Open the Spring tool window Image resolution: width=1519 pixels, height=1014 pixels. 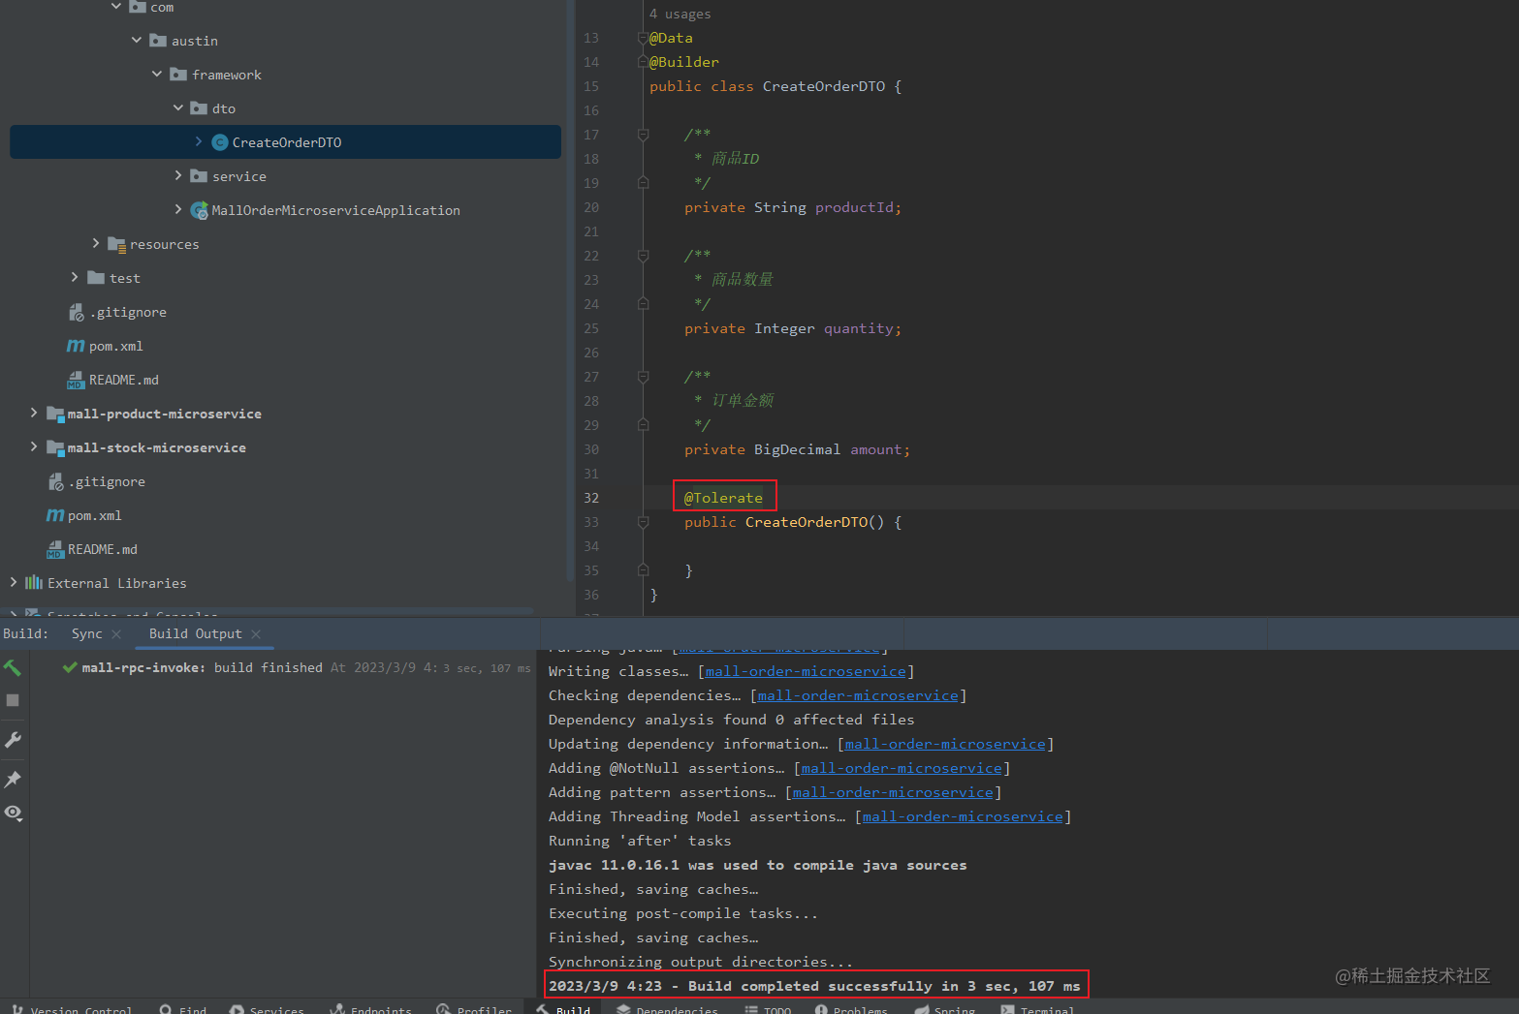[x=945, y=1009]
